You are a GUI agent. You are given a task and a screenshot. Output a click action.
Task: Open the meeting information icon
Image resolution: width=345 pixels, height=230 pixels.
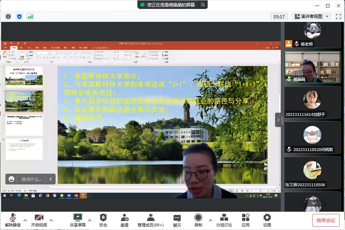point(8,17)
